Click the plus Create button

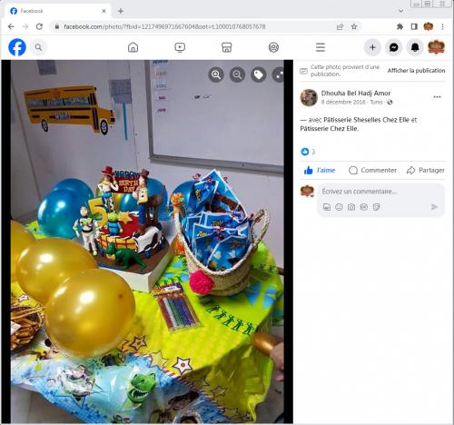click(x=372, y=47)
